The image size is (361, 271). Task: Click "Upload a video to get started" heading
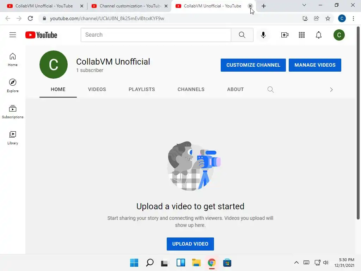tap(190, 206)
